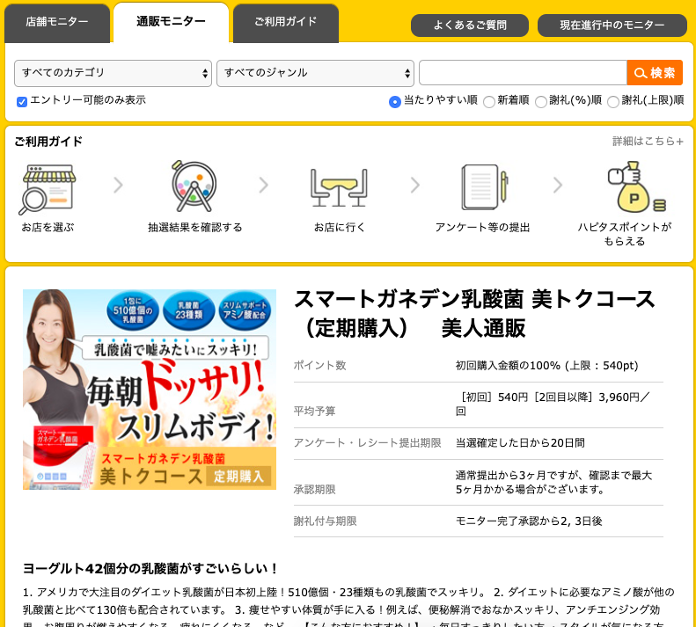Click the arrow before ハピタスポイント step
The width and height of the screenshot is (696, 627).
tap(557, 186)
